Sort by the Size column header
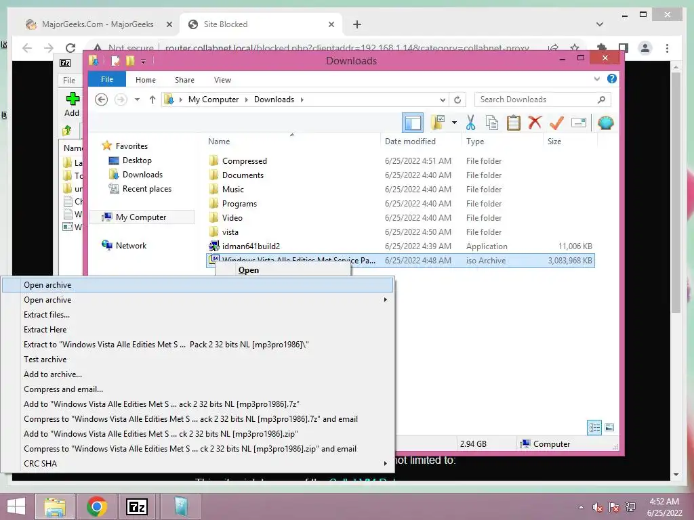The image size is (694, 520). [x=554, y=142]
